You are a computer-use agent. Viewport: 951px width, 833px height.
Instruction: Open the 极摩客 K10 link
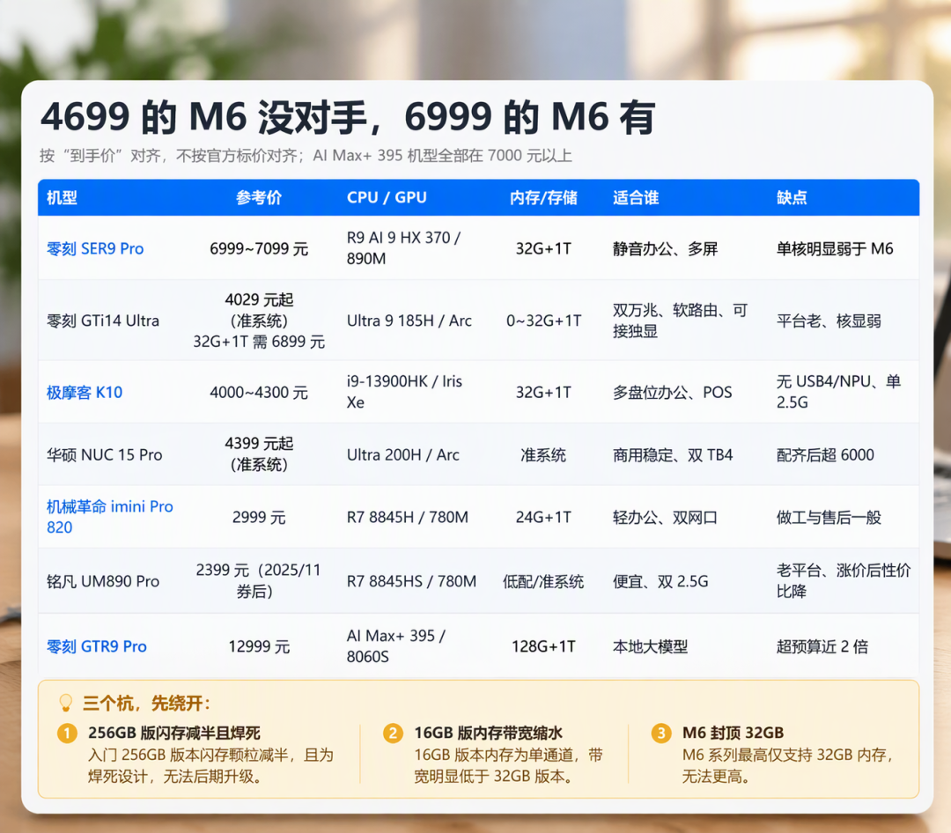coord(85,393)
